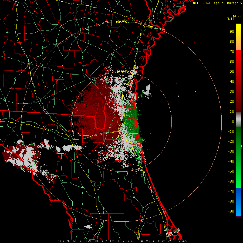Click the -20 value on the velocity scale
Image resolution: width=243 pixels, height=243 pixels.
point(231,141)
